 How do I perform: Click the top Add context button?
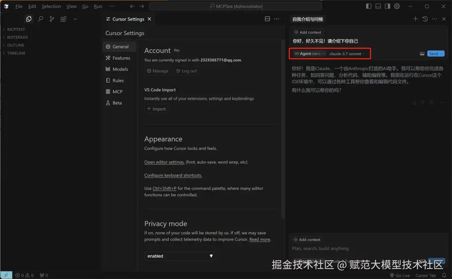[x=308, y=32]
